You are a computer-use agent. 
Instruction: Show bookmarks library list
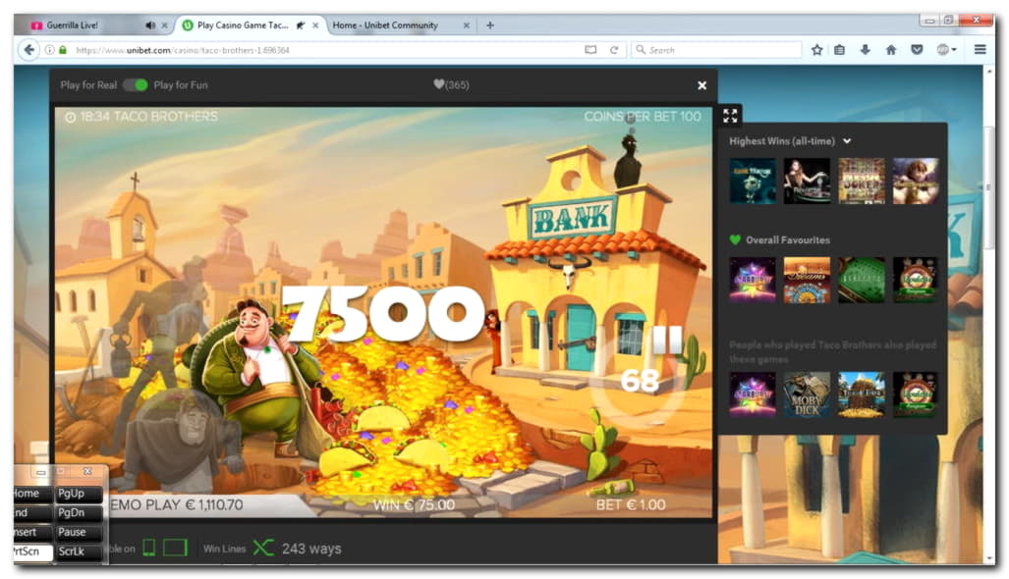(839, 49)
